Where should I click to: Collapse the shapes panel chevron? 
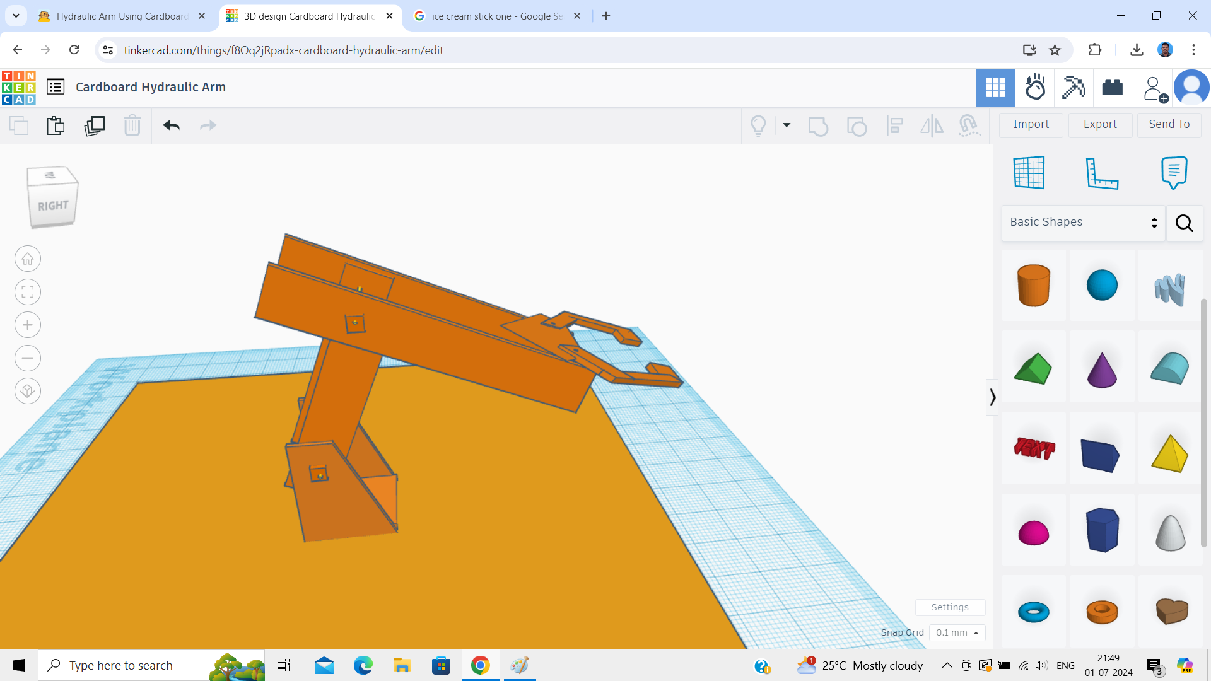(x=992, y=397)
